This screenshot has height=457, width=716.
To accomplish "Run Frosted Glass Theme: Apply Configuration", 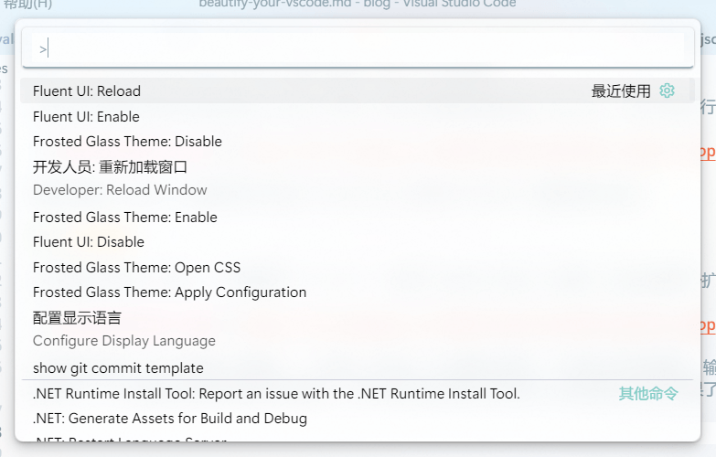I will (169, 292).
